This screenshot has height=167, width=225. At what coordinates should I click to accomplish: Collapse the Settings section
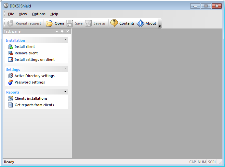coord(65,69)
